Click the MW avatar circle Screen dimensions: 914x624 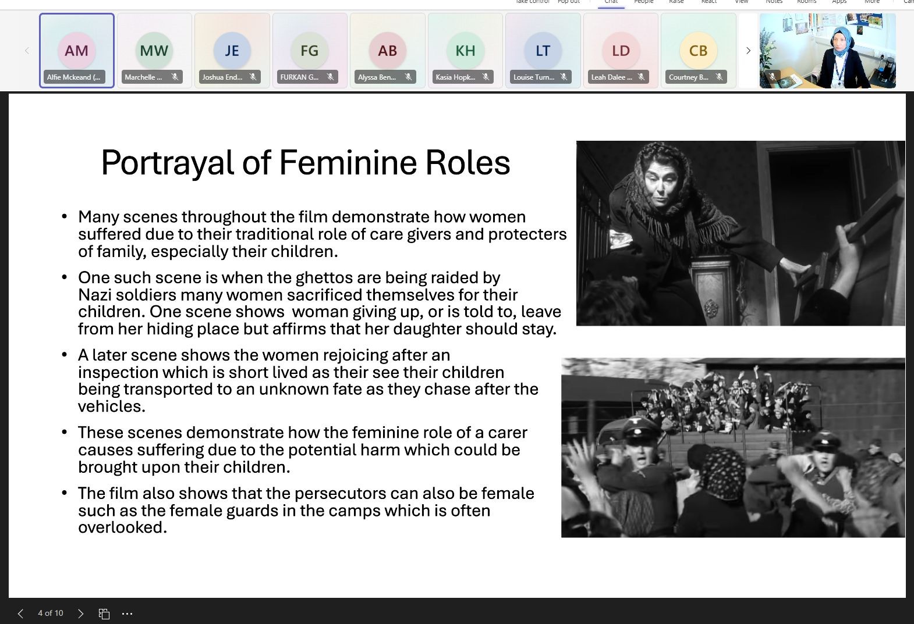tap(154, 51)
